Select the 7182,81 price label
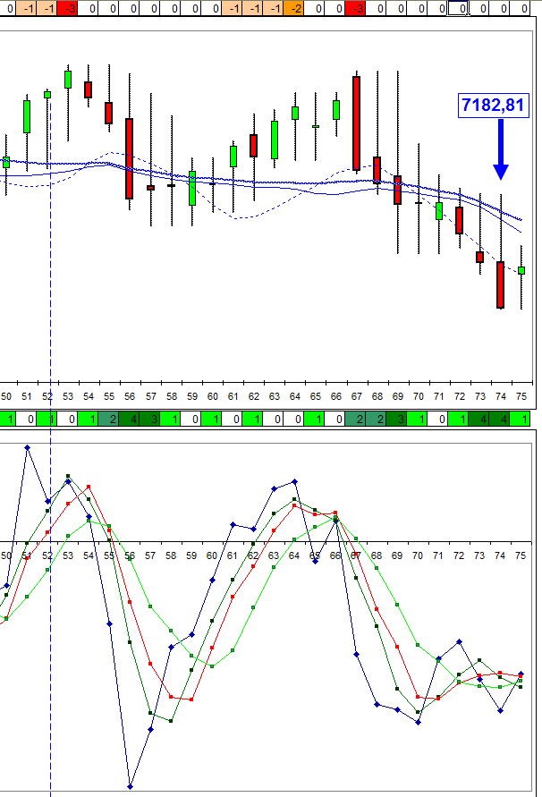The width and height of the screenshot is (542, 797). 491,106
